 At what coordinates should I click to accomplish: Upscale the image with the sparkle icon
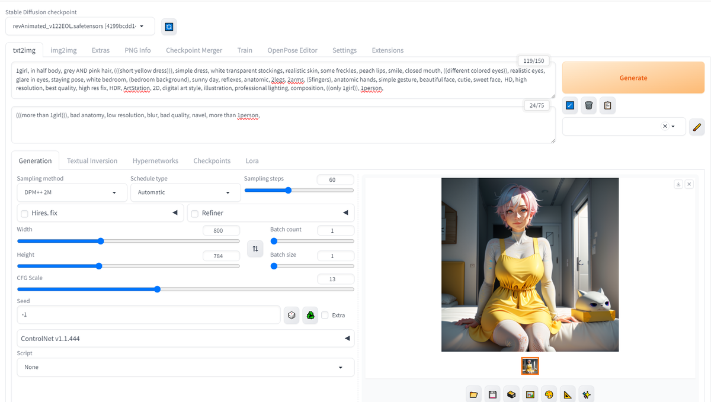pos(587,394)
